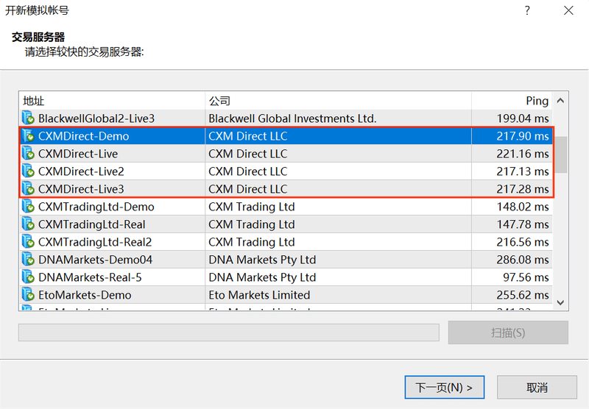
Task: Sort by the 公司 column header
Action: point(338,101)
